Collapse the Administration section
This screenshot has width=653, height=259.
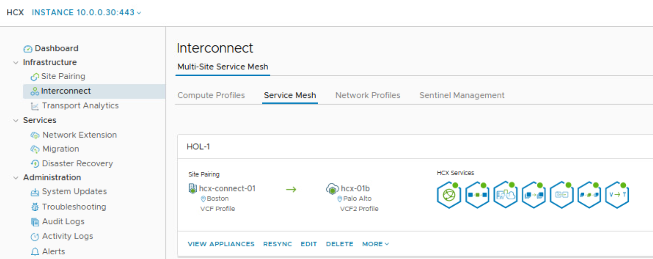click(x=16, y=178)
